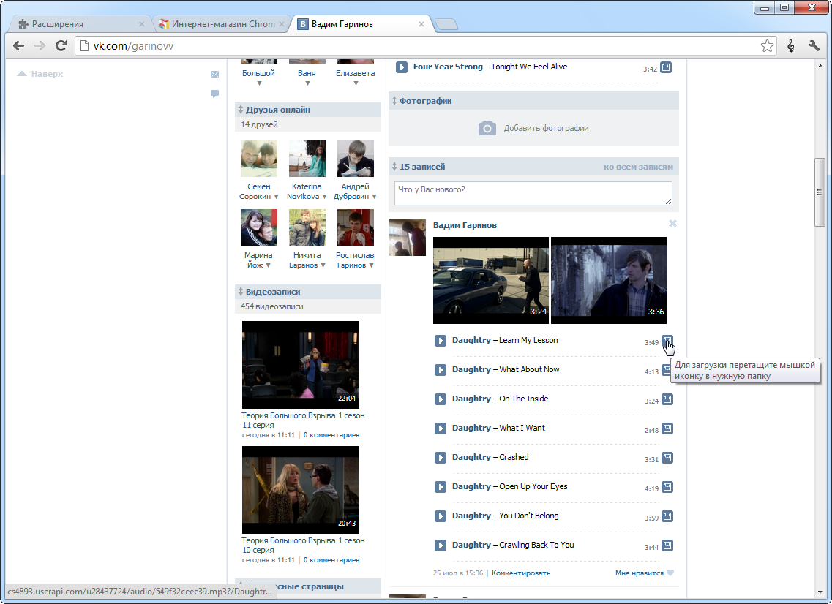Click save icon for On The Inside
The width and height of the screenshot is (832, 604).
point(667,399)
